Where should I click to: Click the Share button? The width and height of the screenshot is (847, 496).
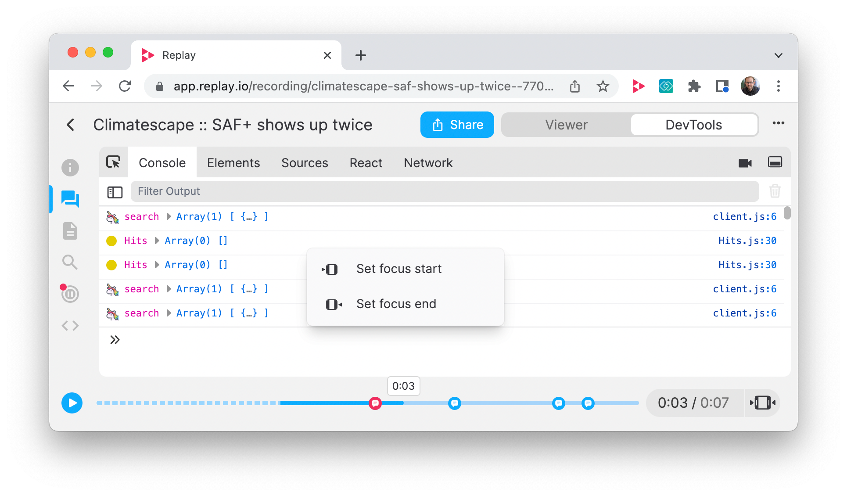click(x=457, y=124)
